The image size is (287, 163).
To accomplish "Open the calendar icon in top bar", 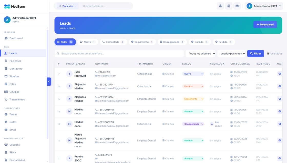I will click(x=229, y=6).
